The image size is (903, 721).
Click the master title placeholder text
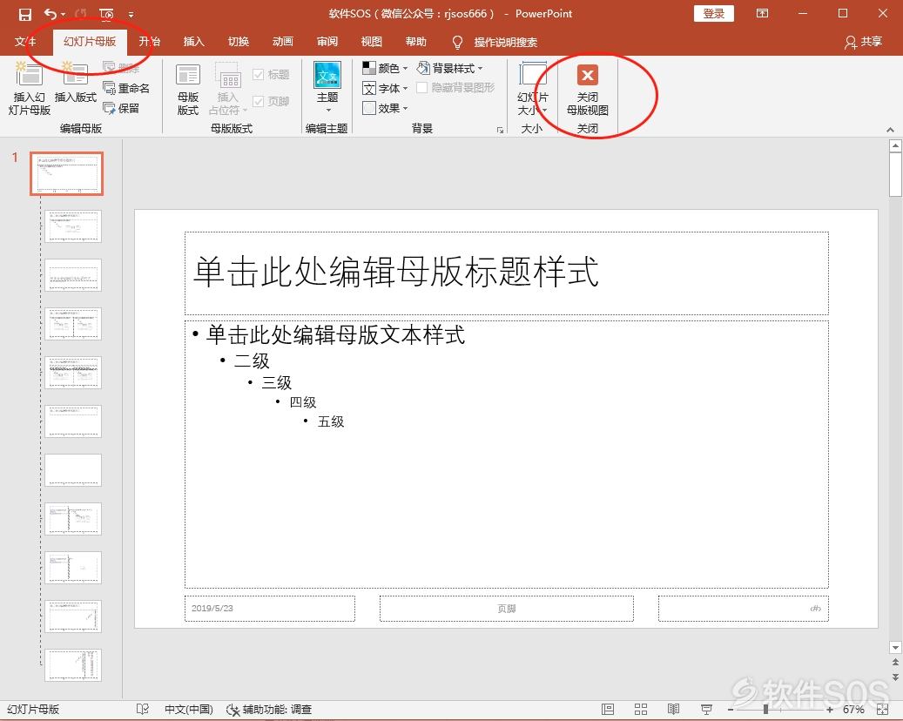click(396, 272)
